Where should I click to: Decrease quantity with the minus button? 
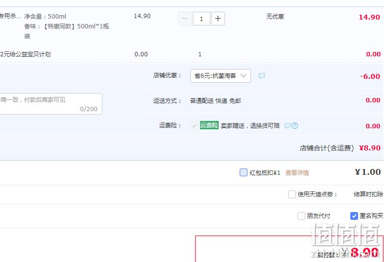pyautogui.click(x=185, y=19)
